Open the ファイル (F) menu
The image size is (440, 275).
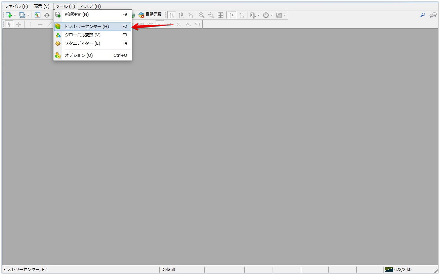16,6
